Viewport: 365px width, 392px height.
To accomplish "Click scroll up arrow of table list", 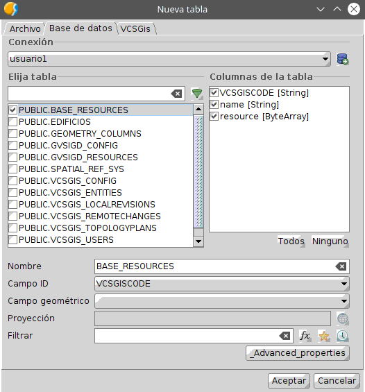I will point(198,109).
